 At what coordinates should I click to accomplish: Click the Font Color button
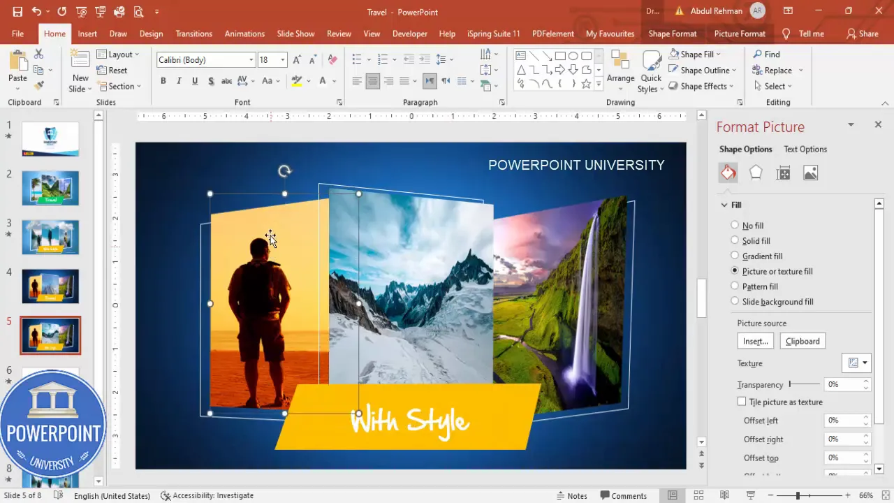point(322,81)
